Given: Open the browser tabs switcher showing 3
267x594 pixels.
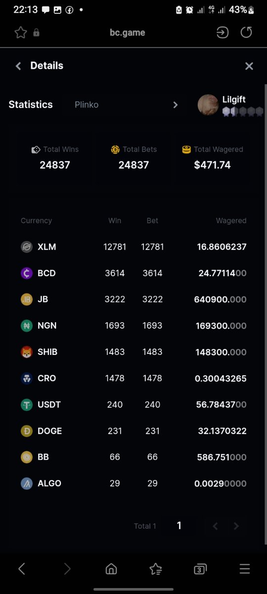Looking at the screenshot, I should pyautogui.click(x=200, y=569).
